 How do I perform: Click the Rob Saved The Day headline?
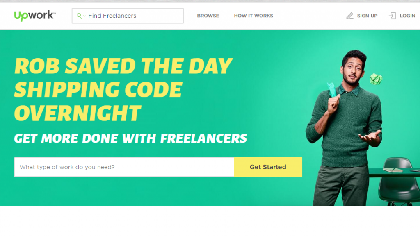tap(123, 66)
